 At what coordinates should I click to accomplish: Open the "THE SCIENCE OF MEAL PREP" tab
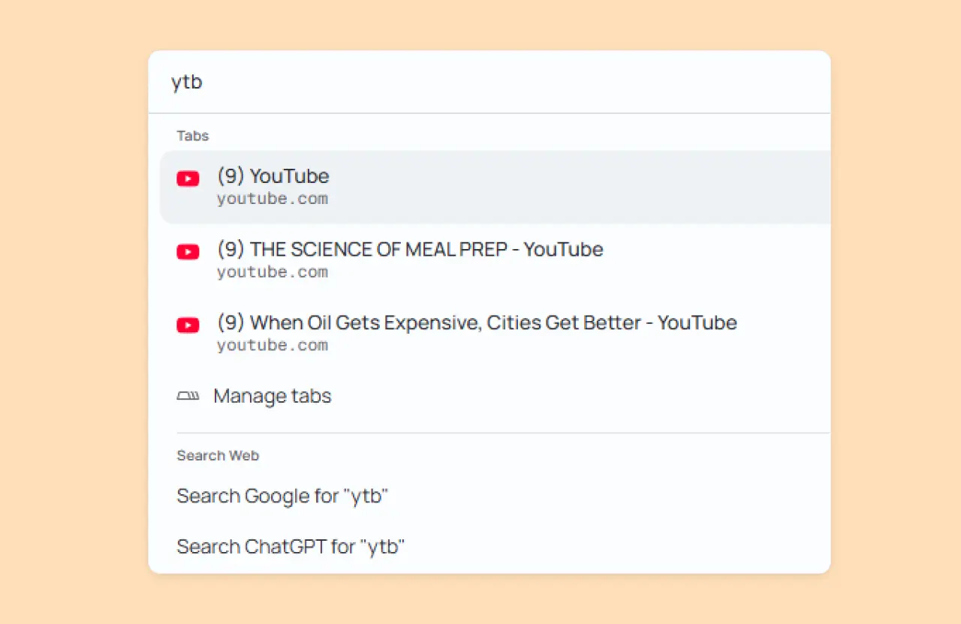click(x=496, y=259)
